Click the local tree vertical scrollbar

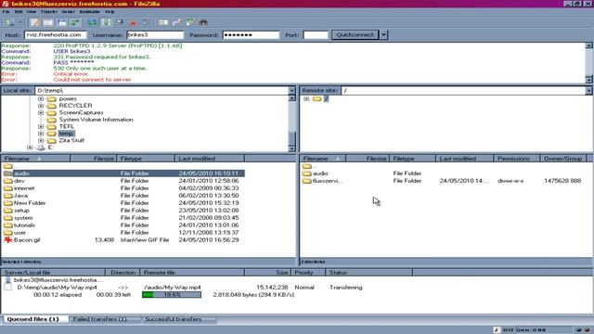291,123
